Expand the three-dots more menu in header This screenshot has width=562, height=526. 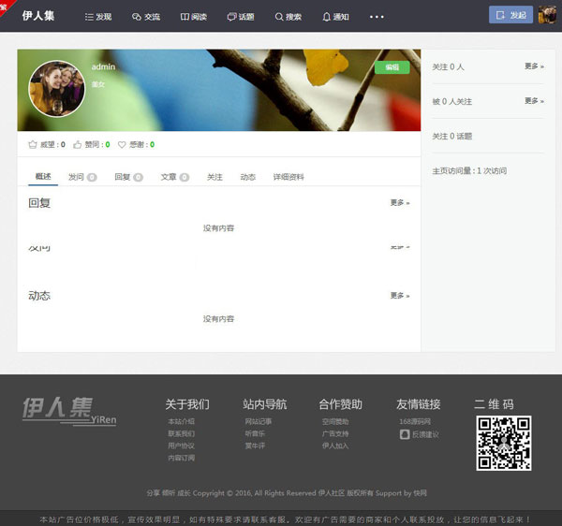pyautogui.click(x=377, y=17)
